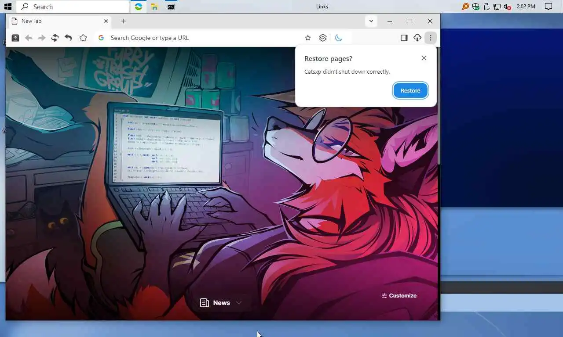Click the network tray icon
The width and height of the screenshot is (563, 337).
tap(497, 7)
